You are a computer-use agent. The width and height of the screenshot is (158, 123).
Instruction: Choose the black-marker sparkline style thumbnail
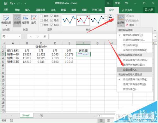pos(97,20)
